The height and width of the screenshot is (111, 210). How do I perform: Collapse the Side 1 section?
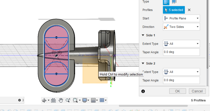click(143, 35)
